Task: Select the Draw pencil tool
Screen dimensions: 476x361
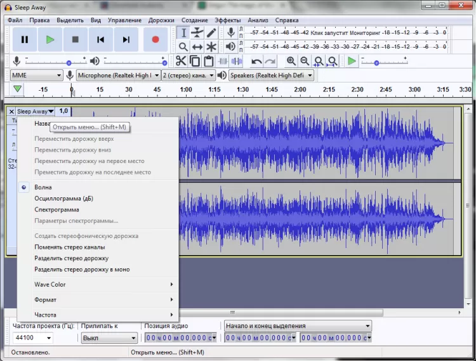Action: tap(211, 33)
